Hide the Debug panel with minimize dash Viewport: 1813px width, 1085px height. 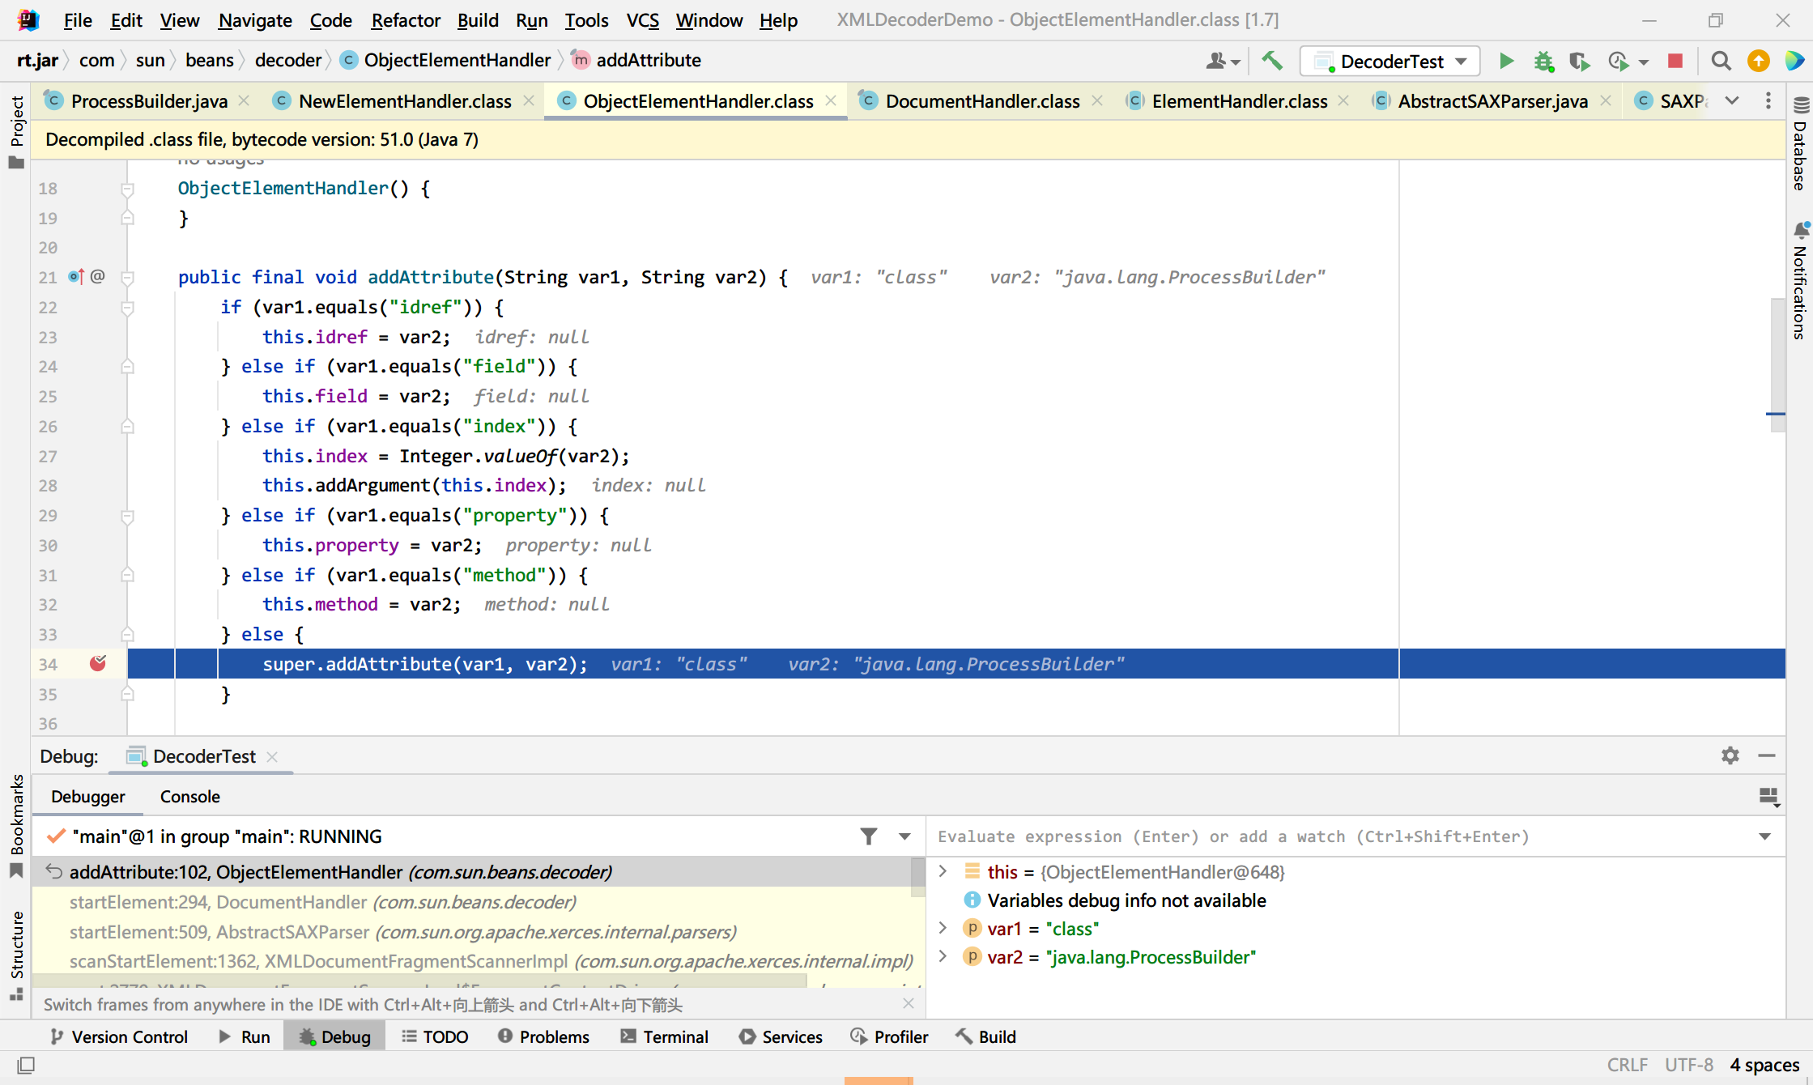point(1767,755)
